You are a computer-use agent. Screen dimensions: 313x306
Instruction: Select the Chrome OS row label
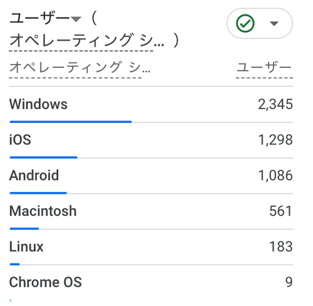coord(46,282)
